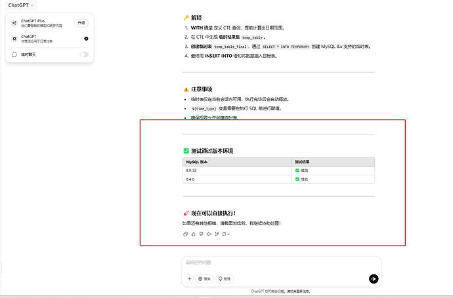Image resolution: width=453 pixels, height=298 pixels.
Task: Click the rocket emoji execute heading
Action: pyautogui.click(x=209, y=213)
